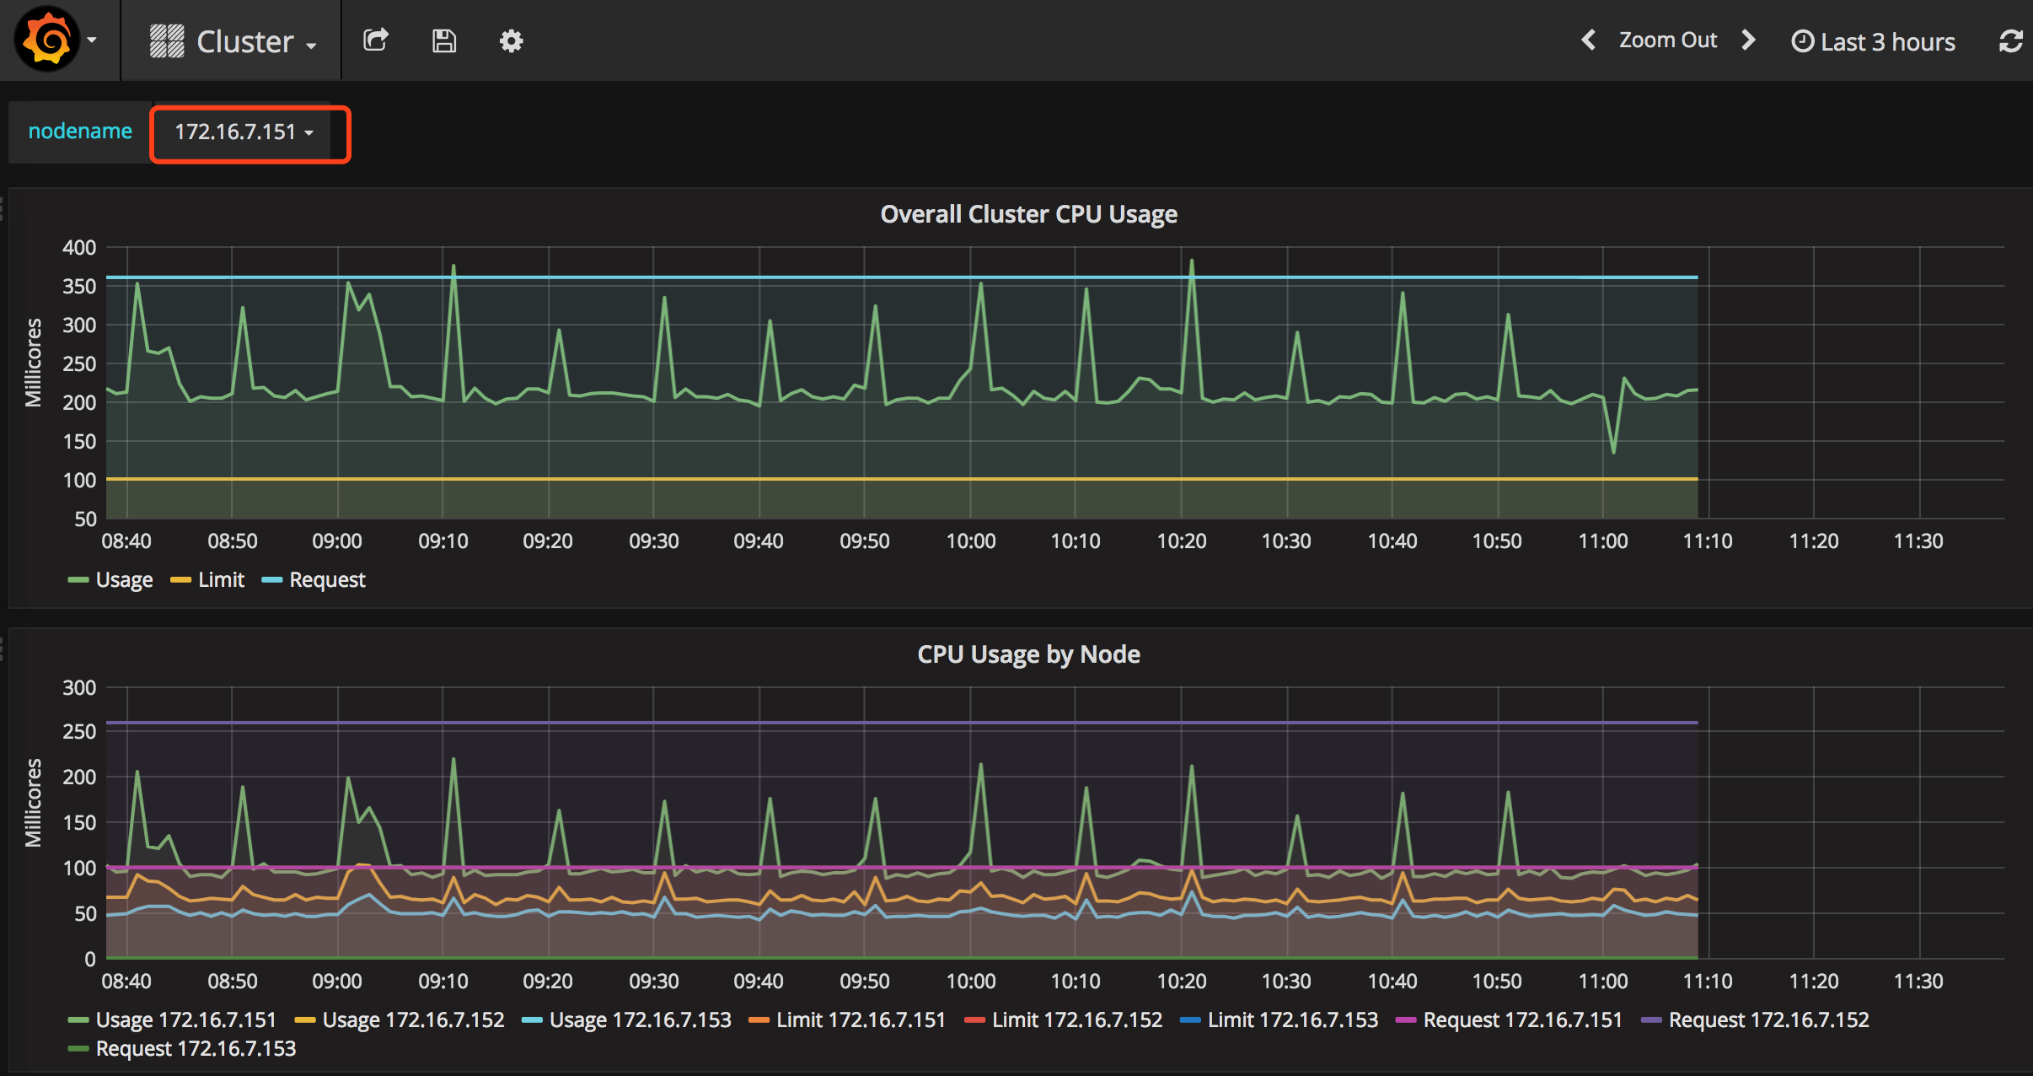Toggle the Usage series in first legend

(123, 579)
